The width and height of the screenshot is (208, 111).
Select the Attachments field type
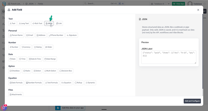point(16,94)
